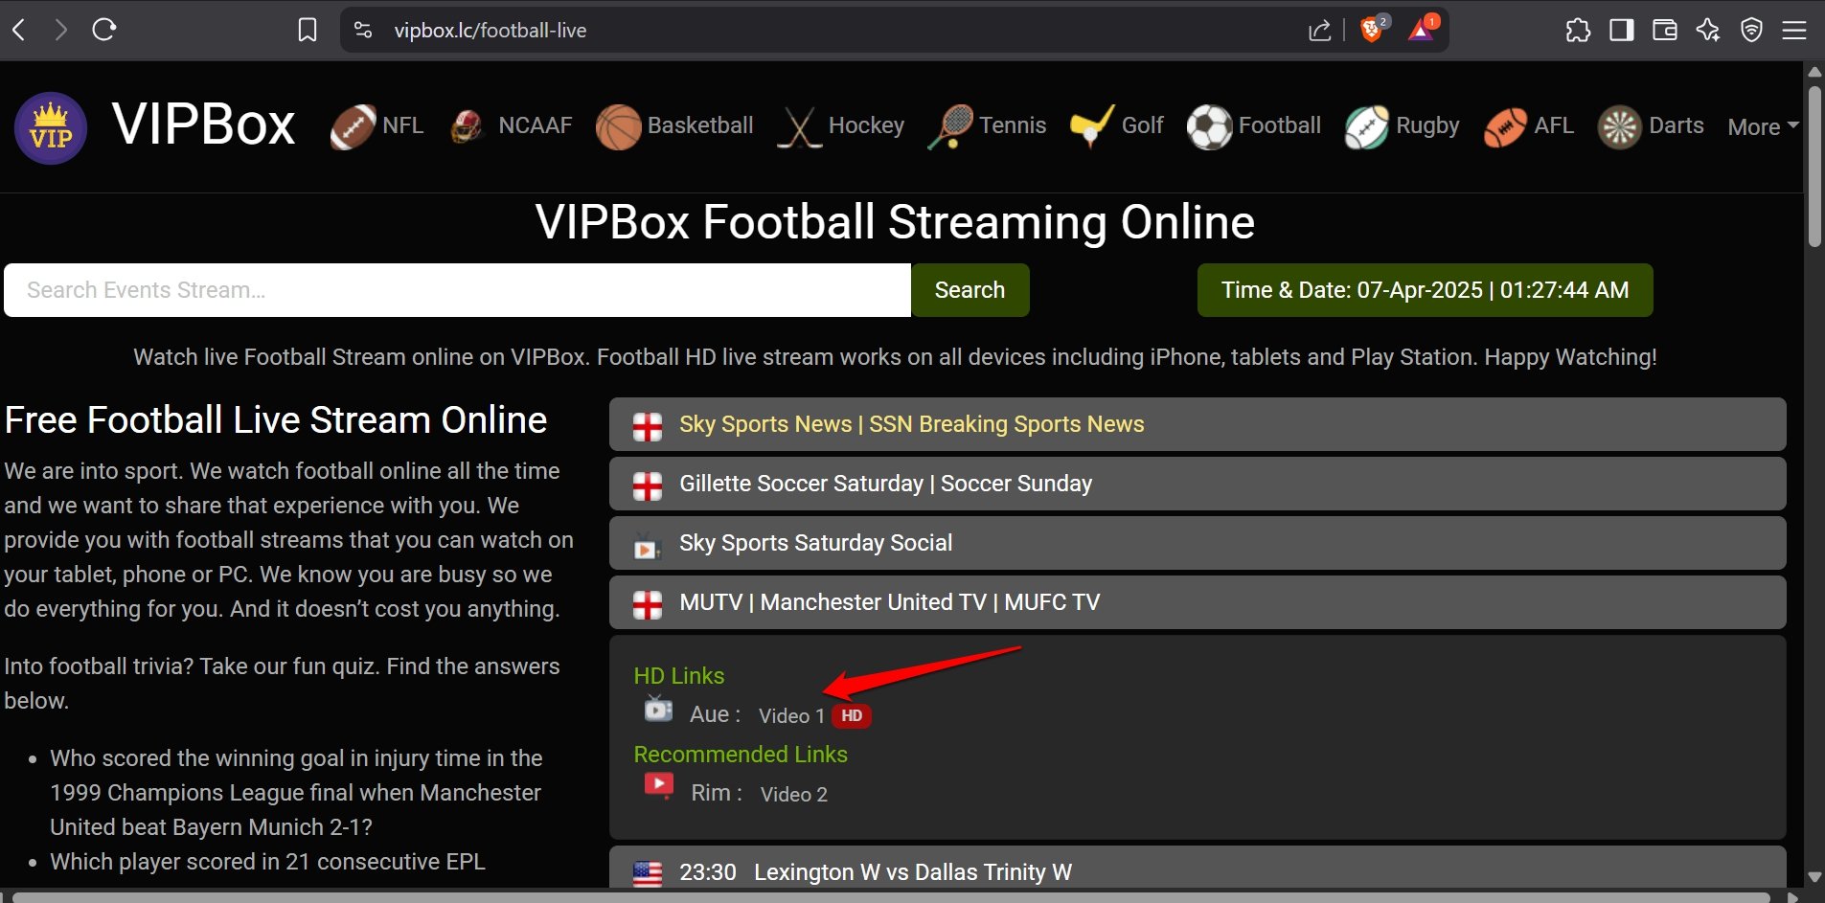Screen dimensions: 1825x903
Task: Open site settings icon in address bar
Action: click(x=362, y=31)
